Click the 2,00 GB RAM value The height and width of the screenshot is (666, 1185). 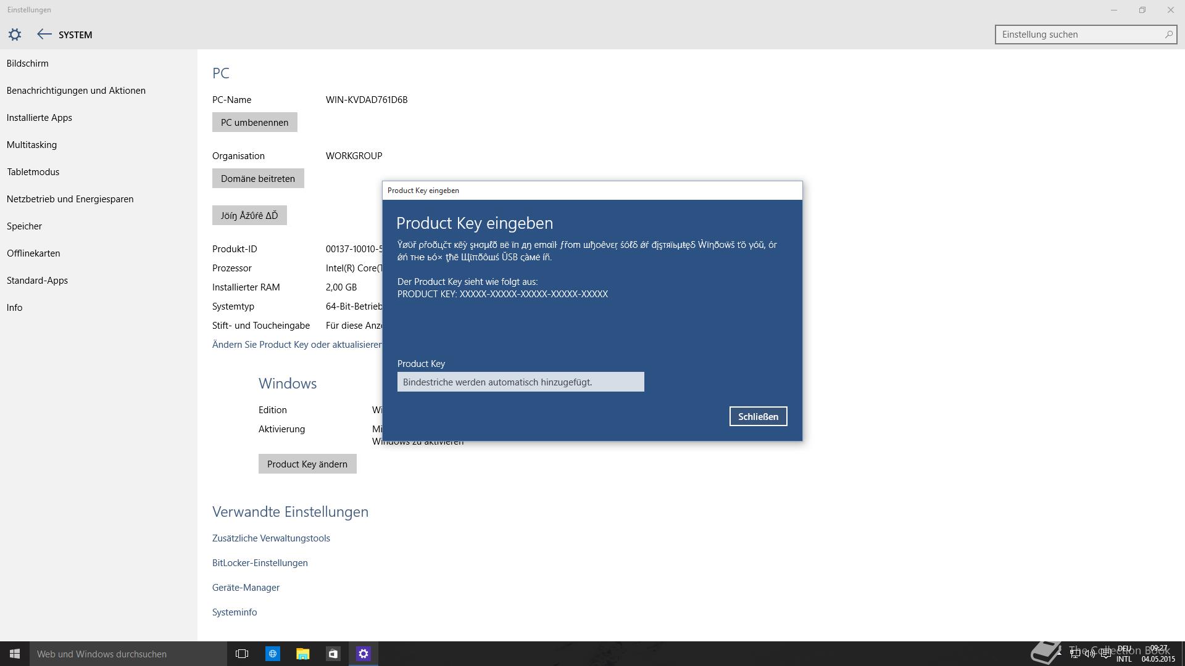341,287
